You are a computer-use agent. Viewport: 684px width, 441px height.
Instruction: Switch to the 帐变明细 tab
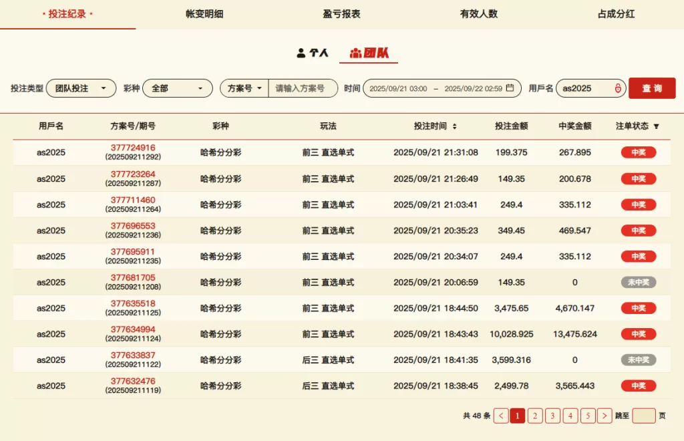(x=204, y=14)
